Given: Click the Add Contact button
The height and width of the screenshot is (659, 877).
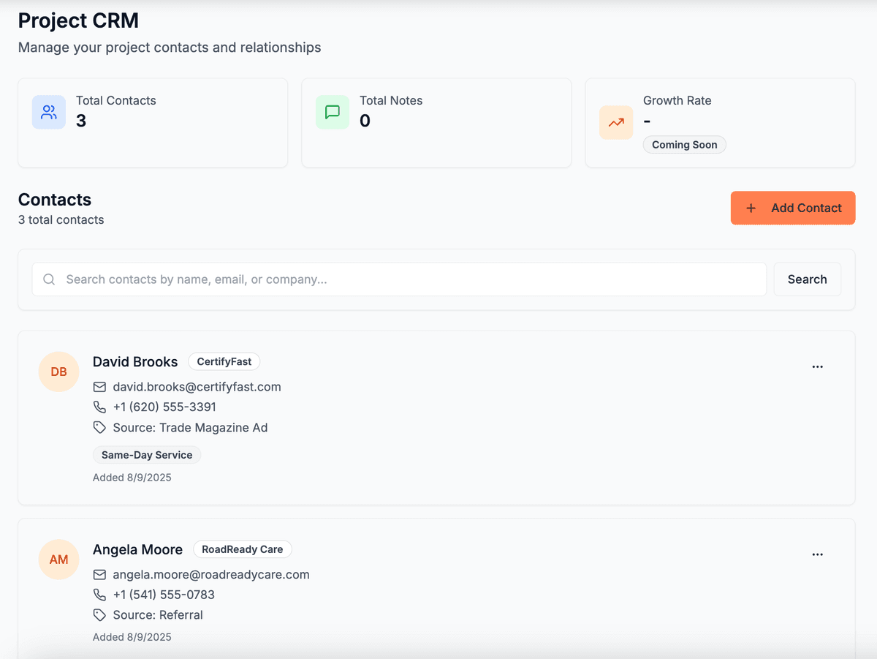Looking at the screenshot, I should pos(793,208).
